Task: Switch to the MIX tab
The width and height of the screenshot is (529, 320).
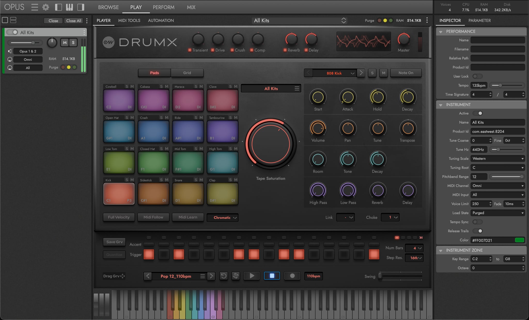Action: point(191,7)
